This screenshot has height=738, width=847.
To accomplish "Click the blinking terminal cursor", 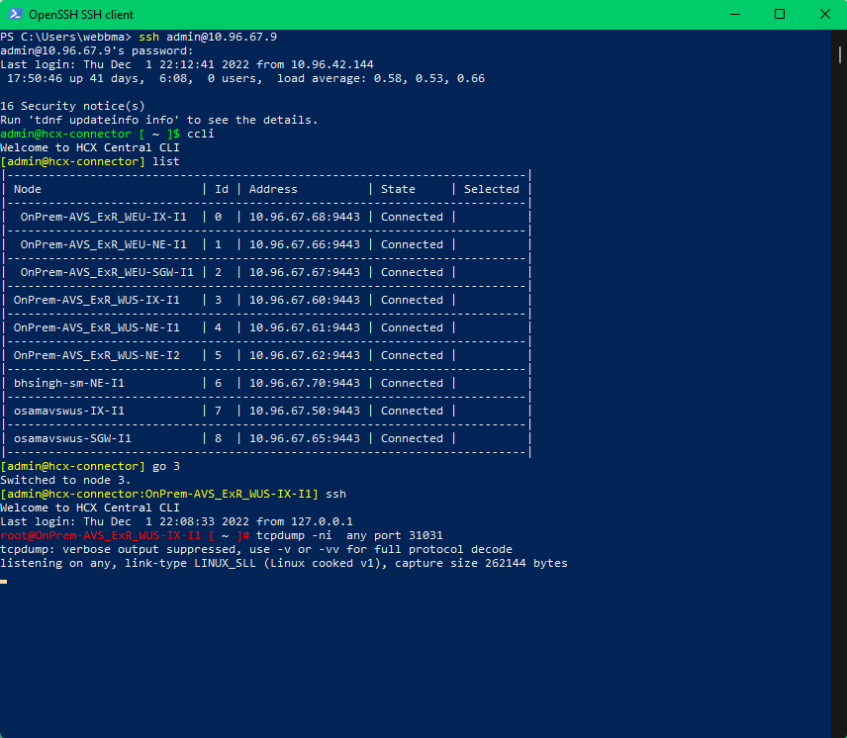I will click(3, 582).
